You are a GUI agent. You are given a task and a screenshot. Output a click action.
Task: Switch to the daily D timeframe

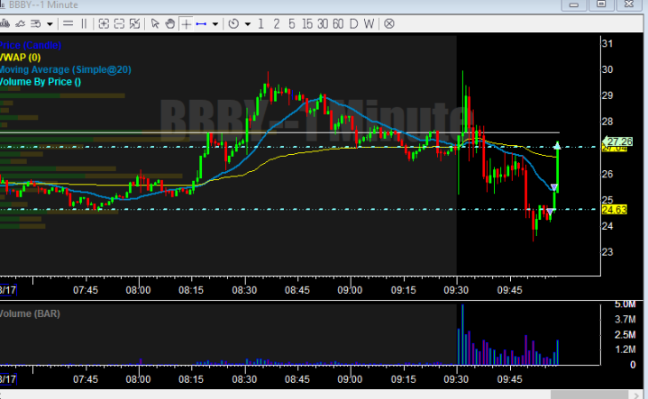click(354, 24)
